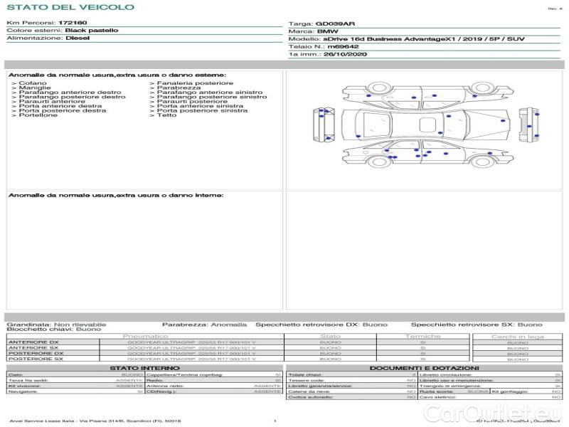Select the Alimentazione Diesel entry

click(48, 38)
